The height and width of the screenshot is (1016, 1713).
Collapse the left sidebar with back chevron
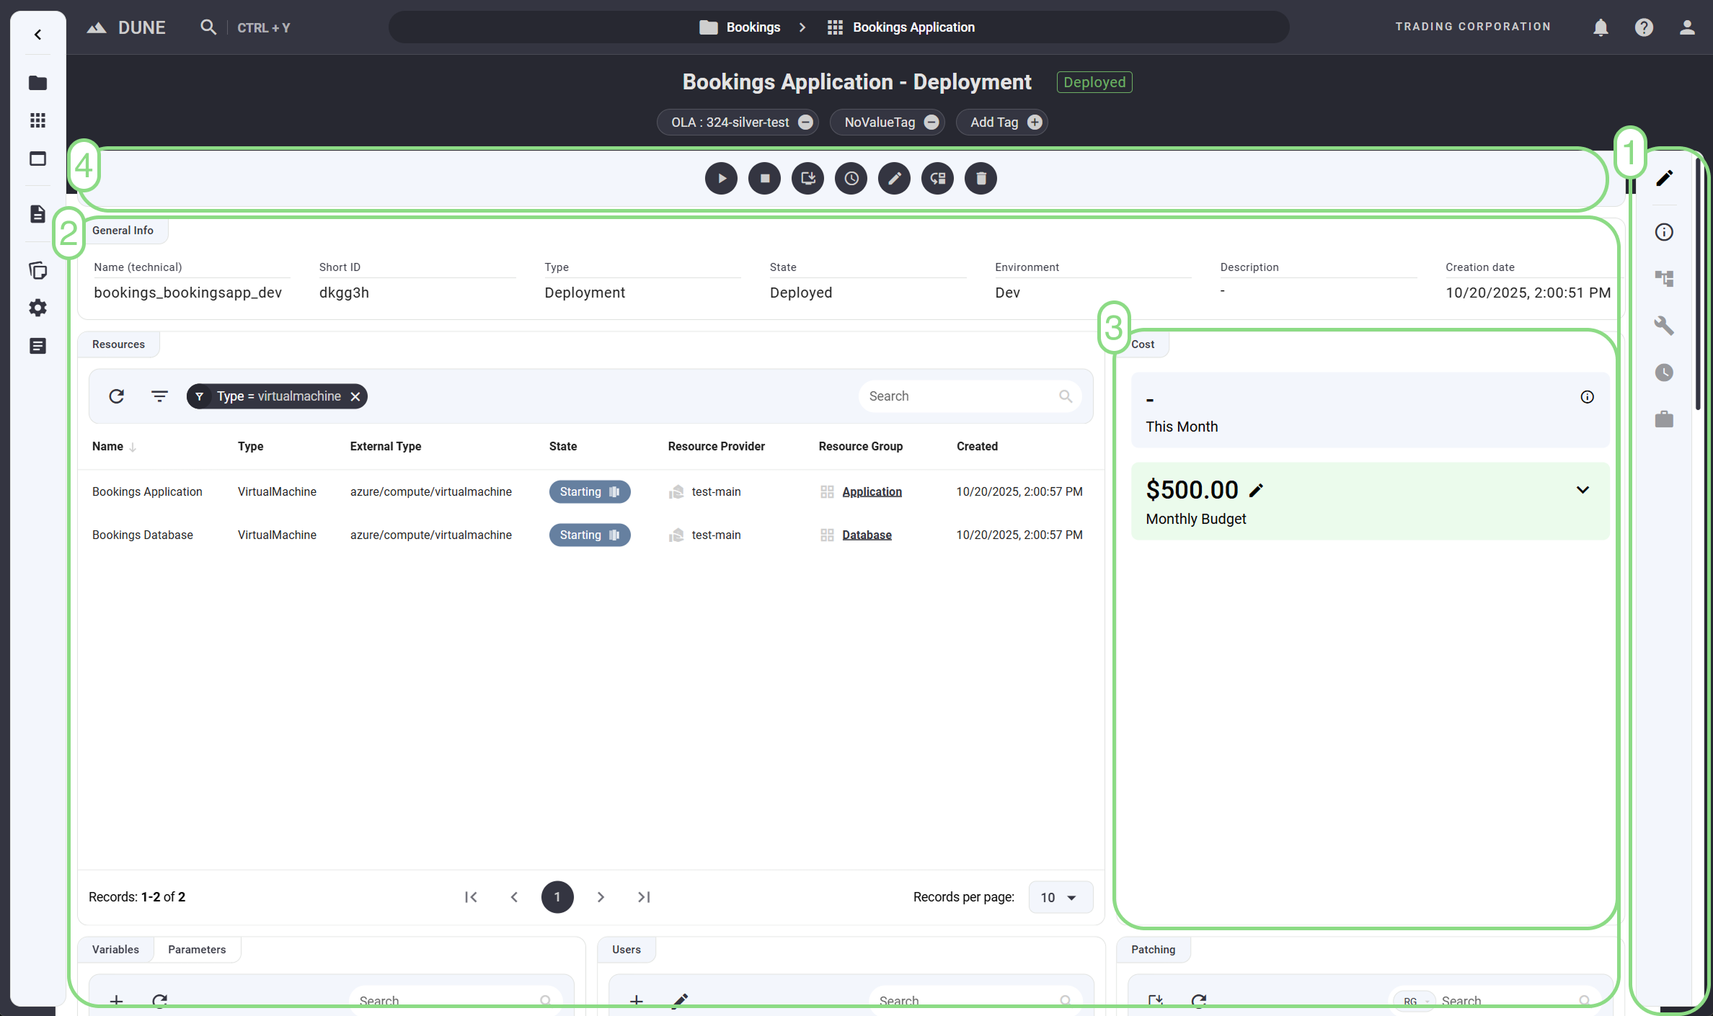[37, 35]
